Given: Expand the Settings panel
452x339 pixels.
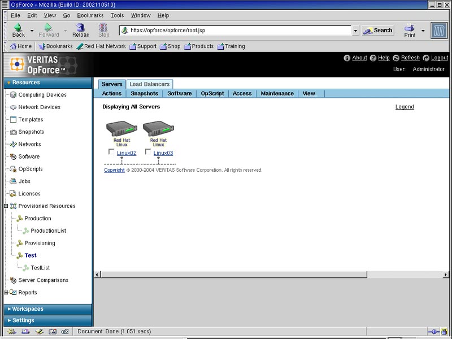Looking at the screenshot, I should 48,320.
